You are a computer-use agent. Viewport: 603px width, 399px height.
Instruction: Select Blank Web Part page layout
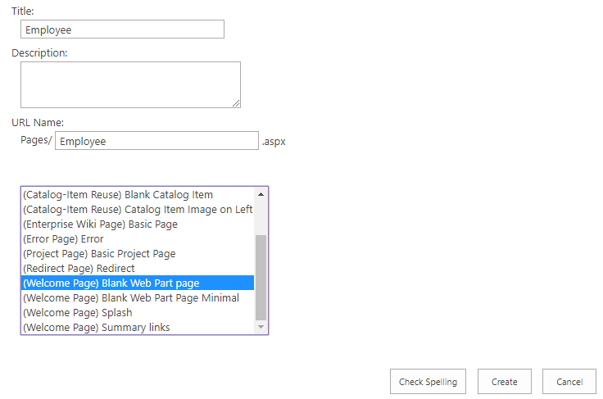[x=111, y=283]
